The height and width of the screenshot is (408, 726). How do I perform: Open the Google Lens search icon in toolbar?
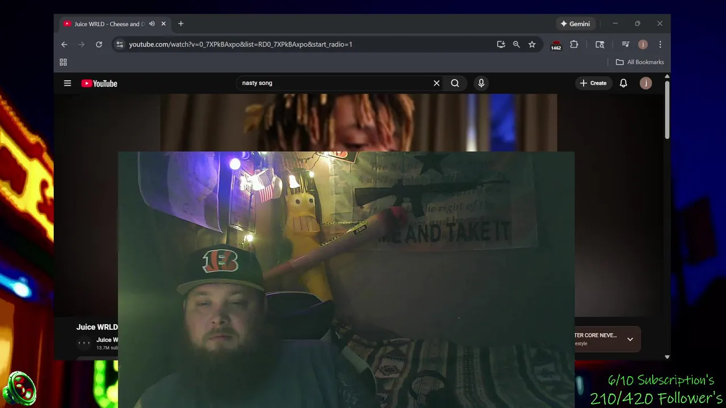(600, 44)
